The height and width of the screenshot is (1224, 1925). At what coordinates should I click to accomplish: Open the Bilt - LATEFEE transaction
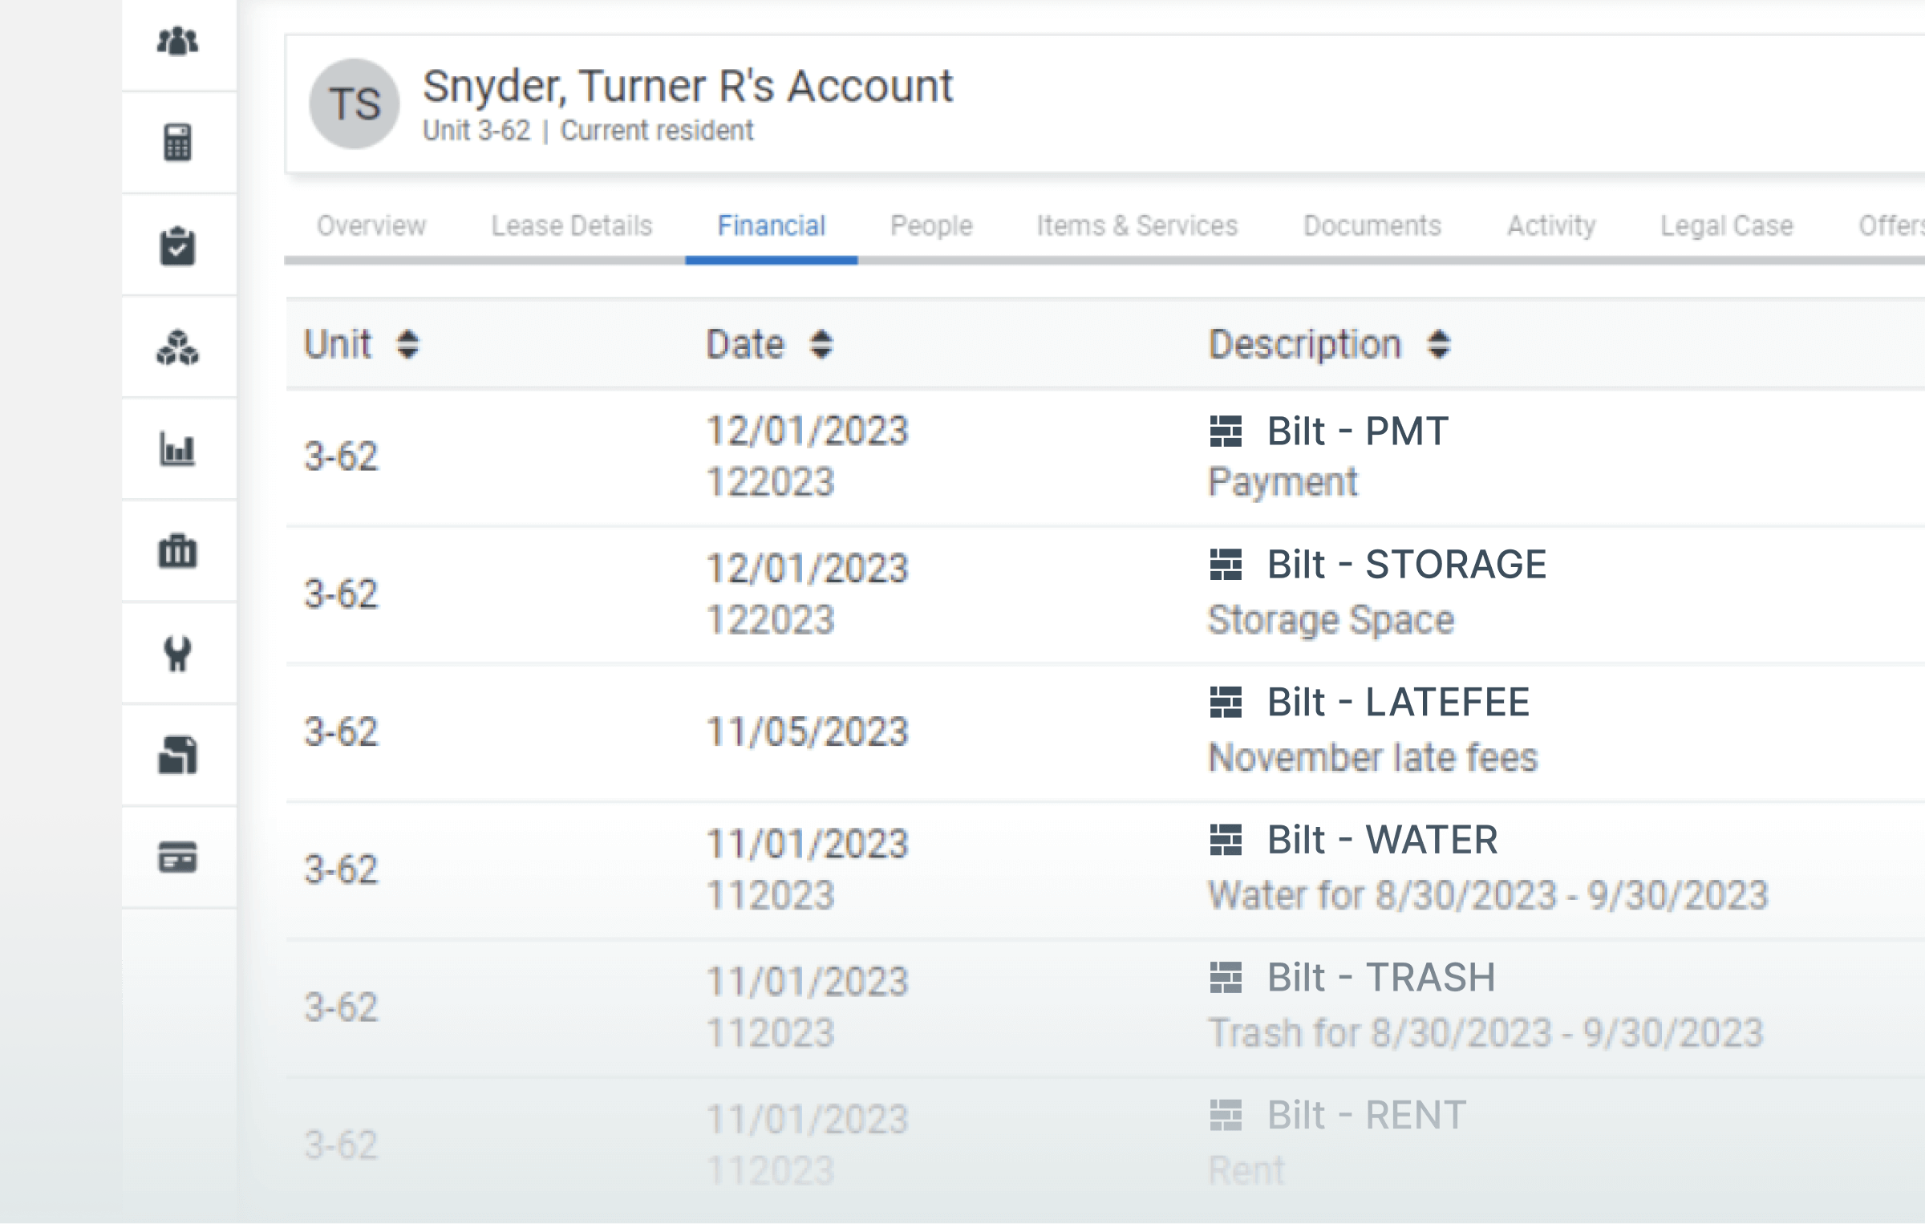pyautogui.click(x=1397, y=703)
